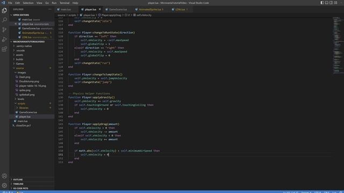Open the Selection menu

tap(28, 3)
